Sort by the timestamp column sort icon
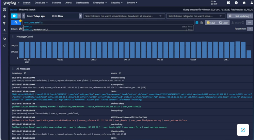The width and height of the screenshot is (254, 140). (25, 73)
